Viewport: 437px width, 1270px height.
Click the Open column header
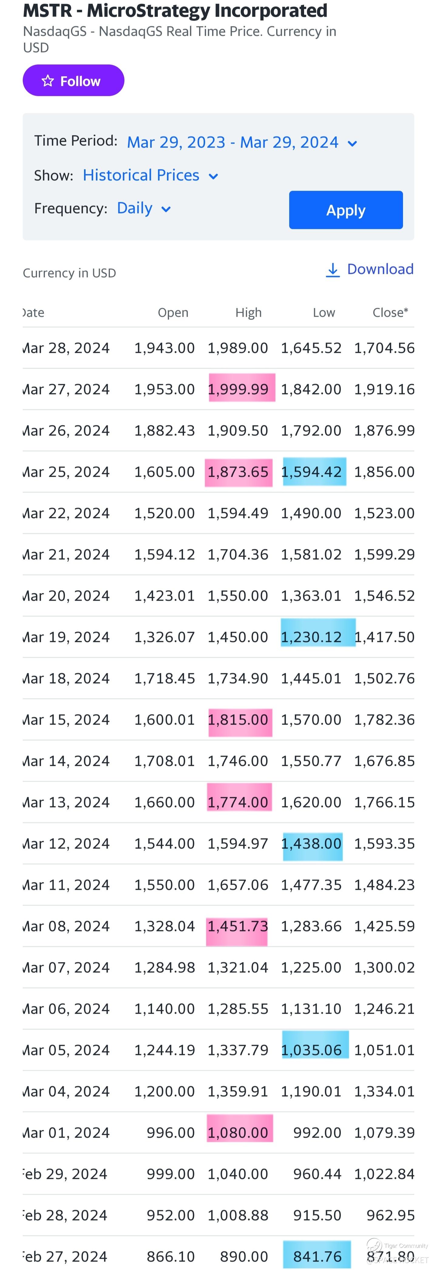(x=173, y=312)
